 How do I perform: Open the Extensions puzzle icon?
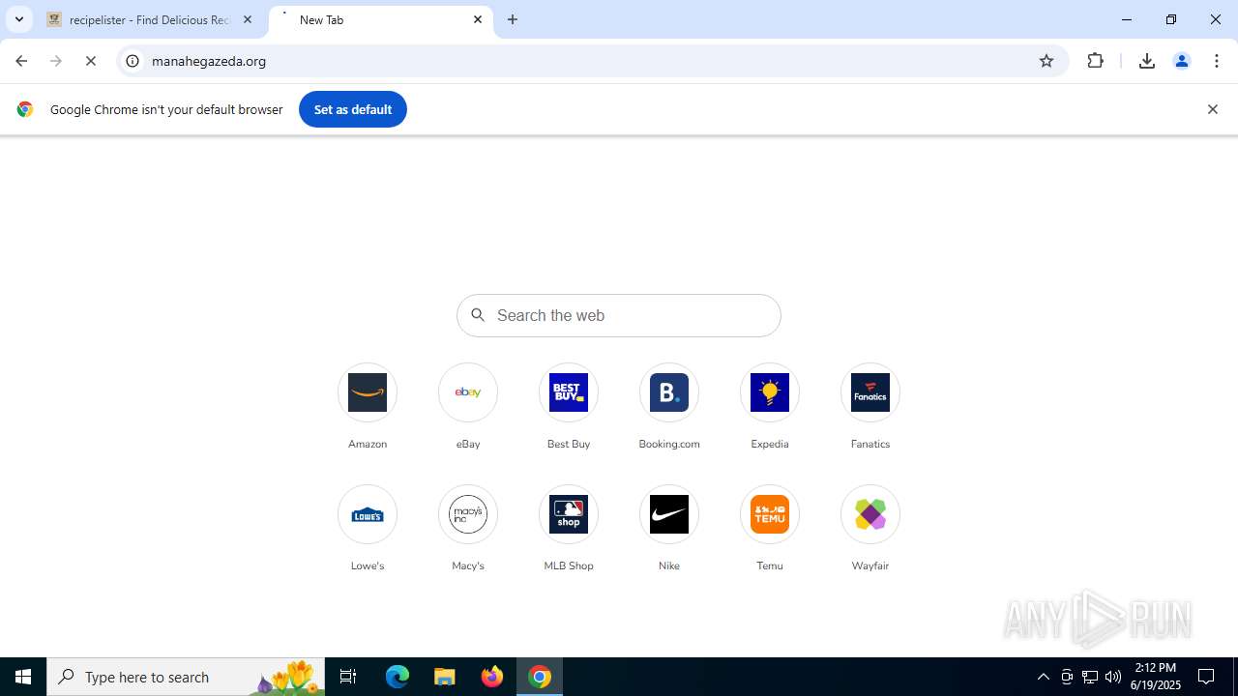pyautogui.click(x=1096, y=61)
